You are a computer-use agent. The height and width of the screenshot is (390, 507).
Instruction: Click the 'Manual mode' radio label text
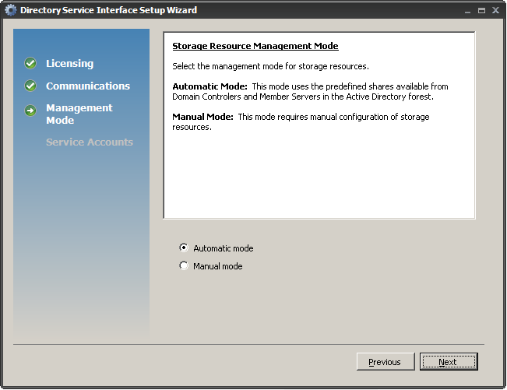tap(217, 266)
